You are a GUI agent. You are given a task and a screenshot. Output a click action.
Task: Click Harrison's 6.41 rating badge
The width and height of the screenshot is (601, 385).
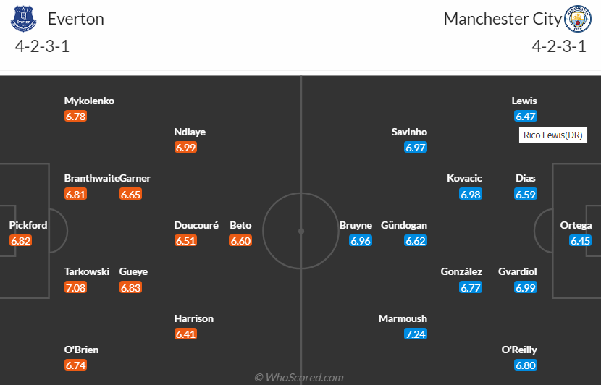pos(185,334)
